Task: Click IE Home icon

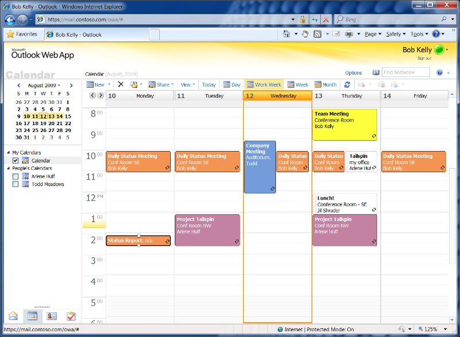Action: (286, 34)
